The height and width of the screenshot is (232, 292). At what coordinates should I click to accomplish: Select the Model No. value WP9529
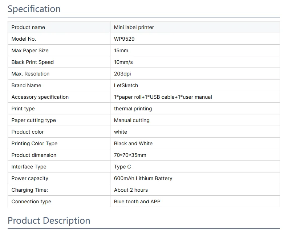click(x=124, y=39)
